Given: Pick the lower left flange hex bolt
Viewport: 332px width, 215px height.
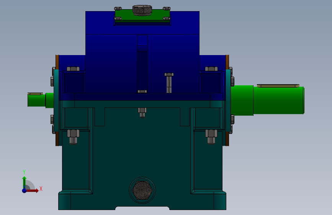Looking at the screenshot, I should pyautogui.click(x=73, y=137).
